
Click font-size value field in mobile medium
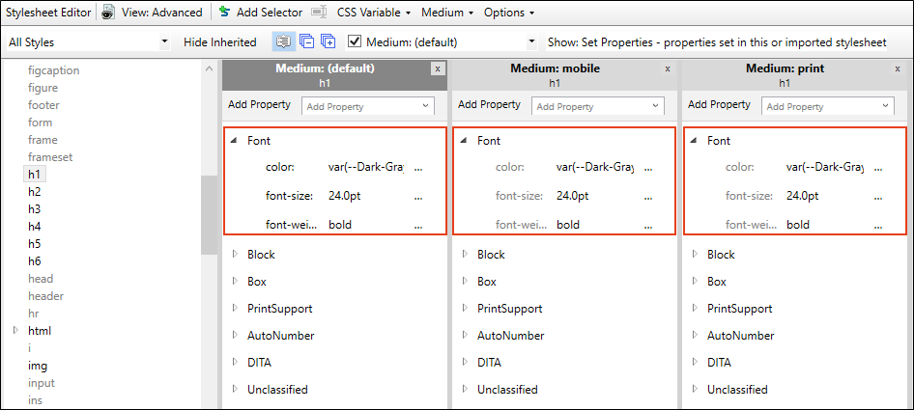pyautogui.click(x=596, y=196)
